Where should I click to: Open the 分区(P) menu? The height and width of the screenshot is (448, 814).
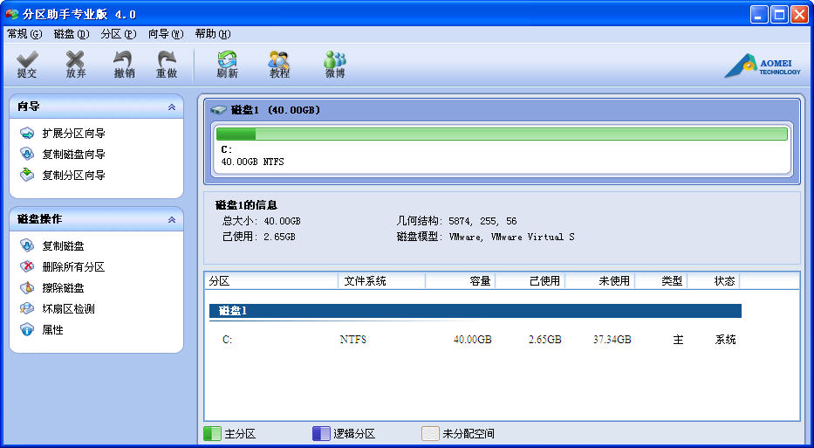[x=118, y=34]
